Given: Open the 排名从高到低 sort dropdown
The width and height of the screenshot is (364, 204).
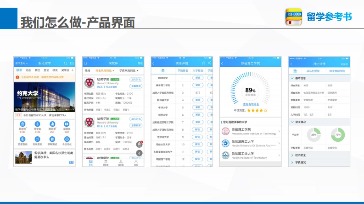Looking at the screenshot, I should point(105,70).
